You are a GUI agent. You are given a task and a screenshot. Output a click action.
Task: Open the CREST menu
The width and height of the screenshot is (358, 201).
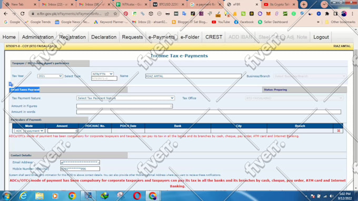pyautogui.click(x=214, y=37)
